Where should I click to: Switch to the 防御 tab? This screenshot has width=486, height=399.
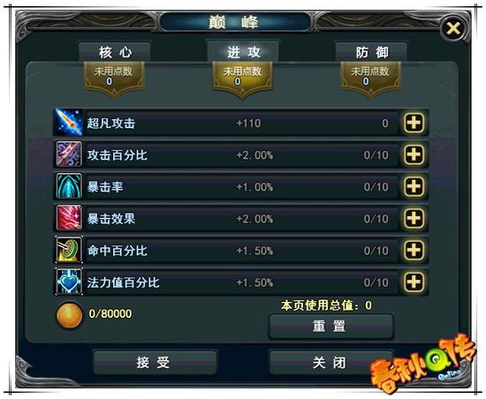[371, 52]
